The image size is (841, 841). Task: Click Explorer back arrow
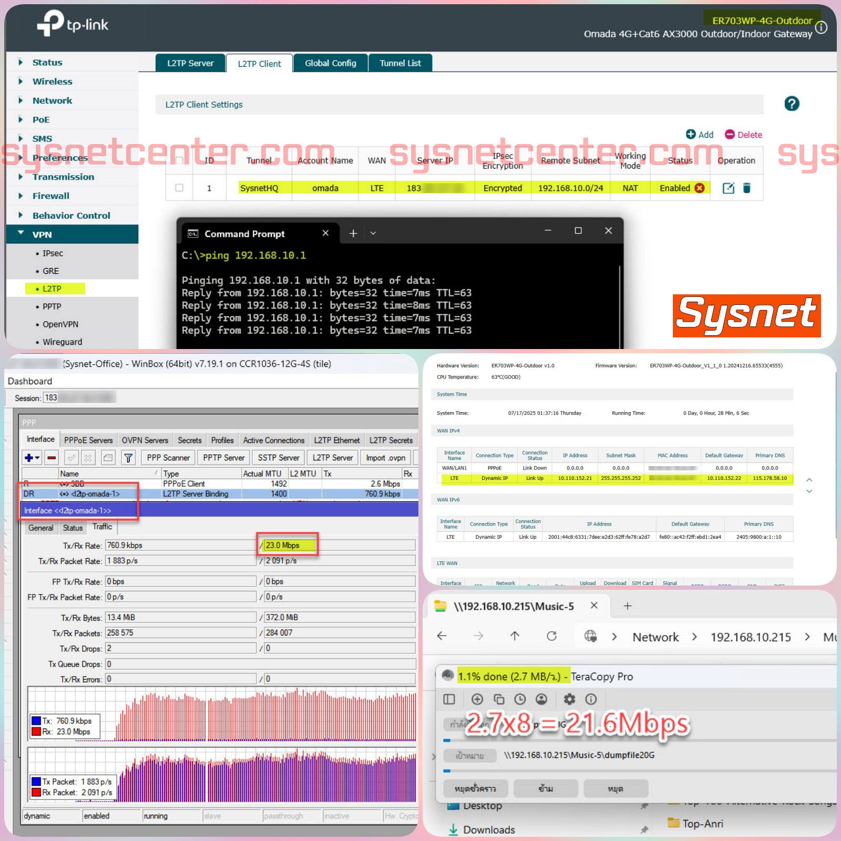[x=442, y=636]
